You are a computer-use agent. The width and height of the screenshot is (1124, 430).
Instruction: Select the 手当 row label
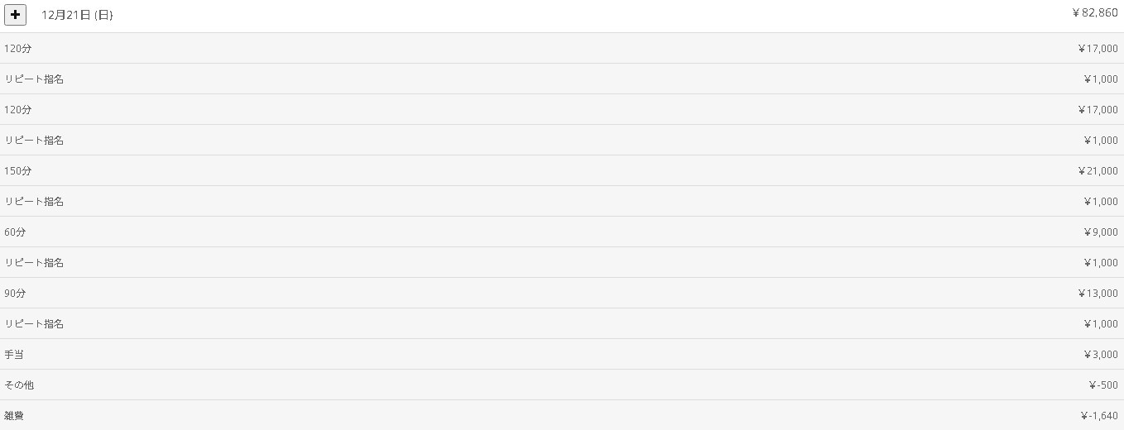coord(14,355)
